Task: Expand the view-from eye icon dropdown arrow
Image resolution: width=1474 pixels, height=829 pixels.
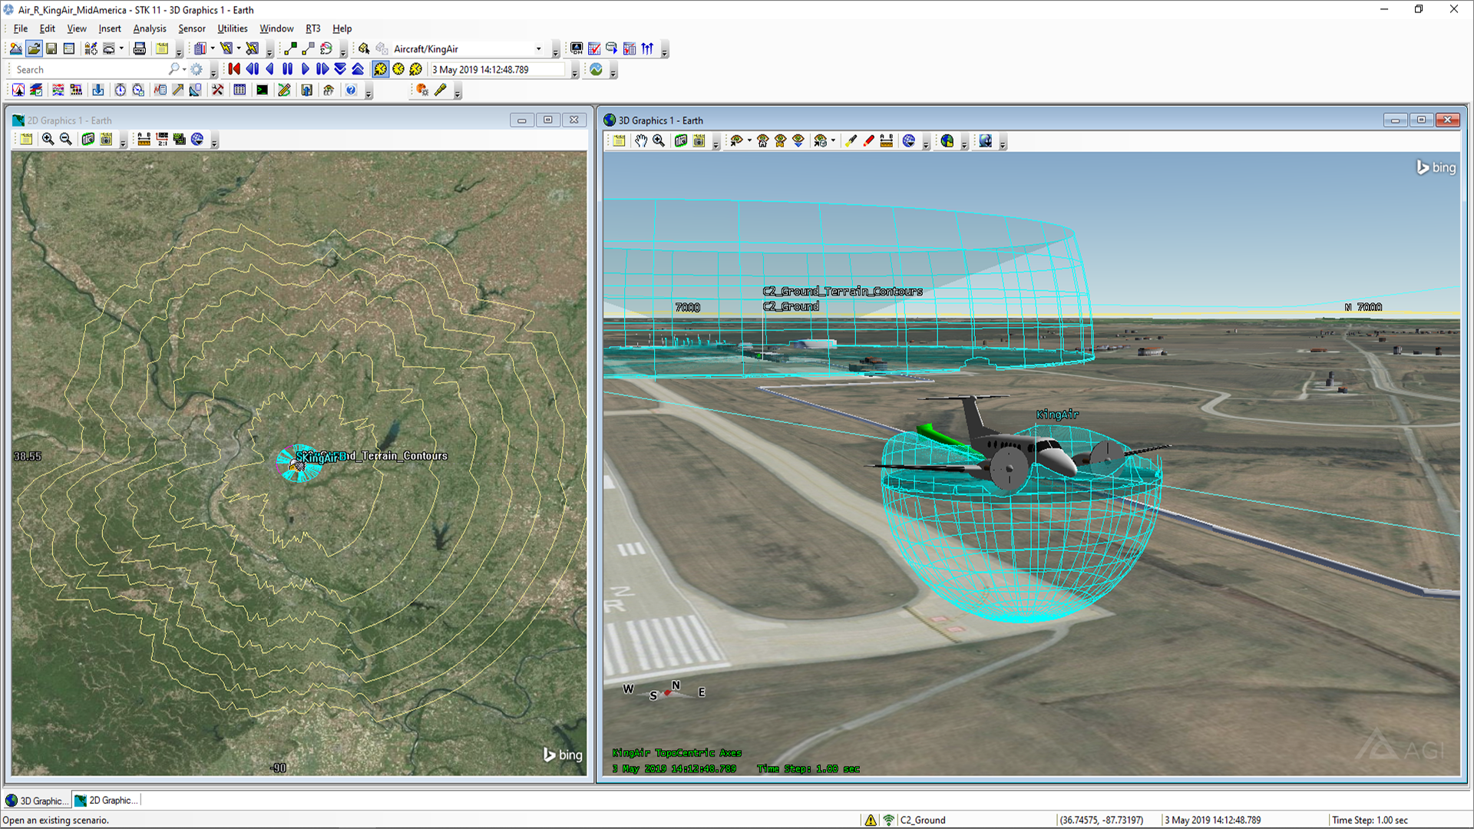Action: click(x=749, y=140)
